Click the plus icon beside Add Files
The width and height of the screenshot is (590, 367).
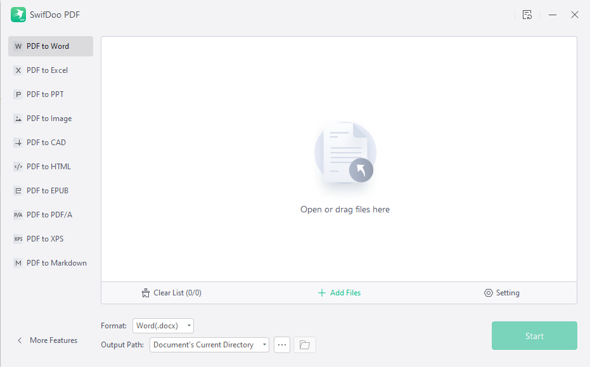pos(322,293)
